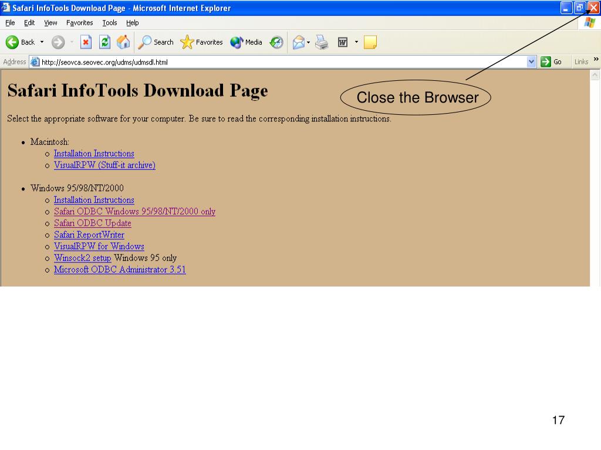Open the Media globe pane
This screenshot has height=450, width=601.
click(246, 42)
